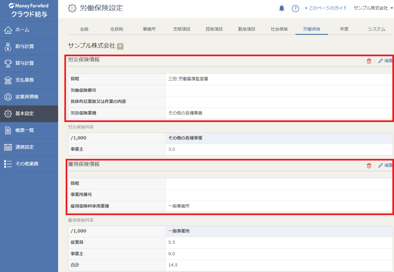Open help via question mark icon

coord(295,9)
